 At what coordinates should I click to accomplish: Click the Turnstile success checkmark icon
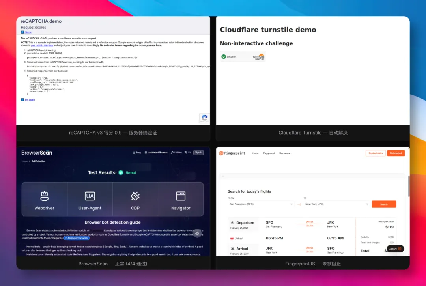click(224, 57)
